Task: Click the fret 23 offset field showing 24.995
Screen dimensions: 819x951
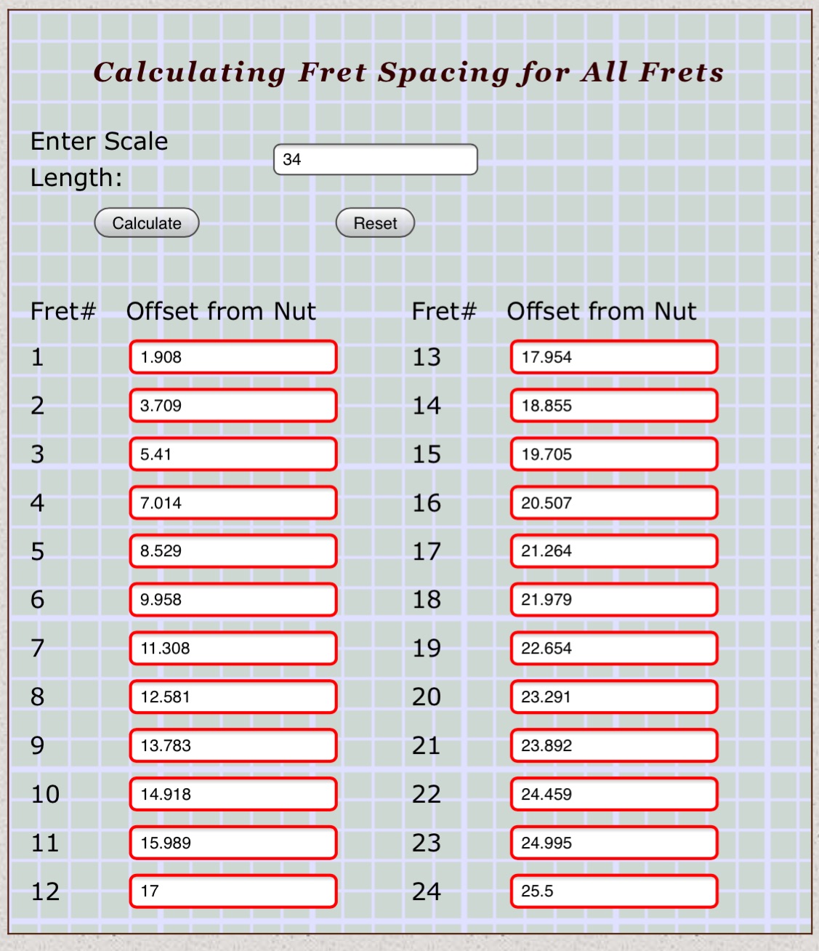Action: click(614, 843)
